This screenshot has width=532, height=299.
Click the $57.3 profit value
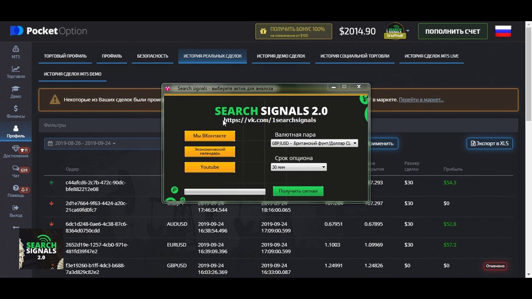pos(450,245)
